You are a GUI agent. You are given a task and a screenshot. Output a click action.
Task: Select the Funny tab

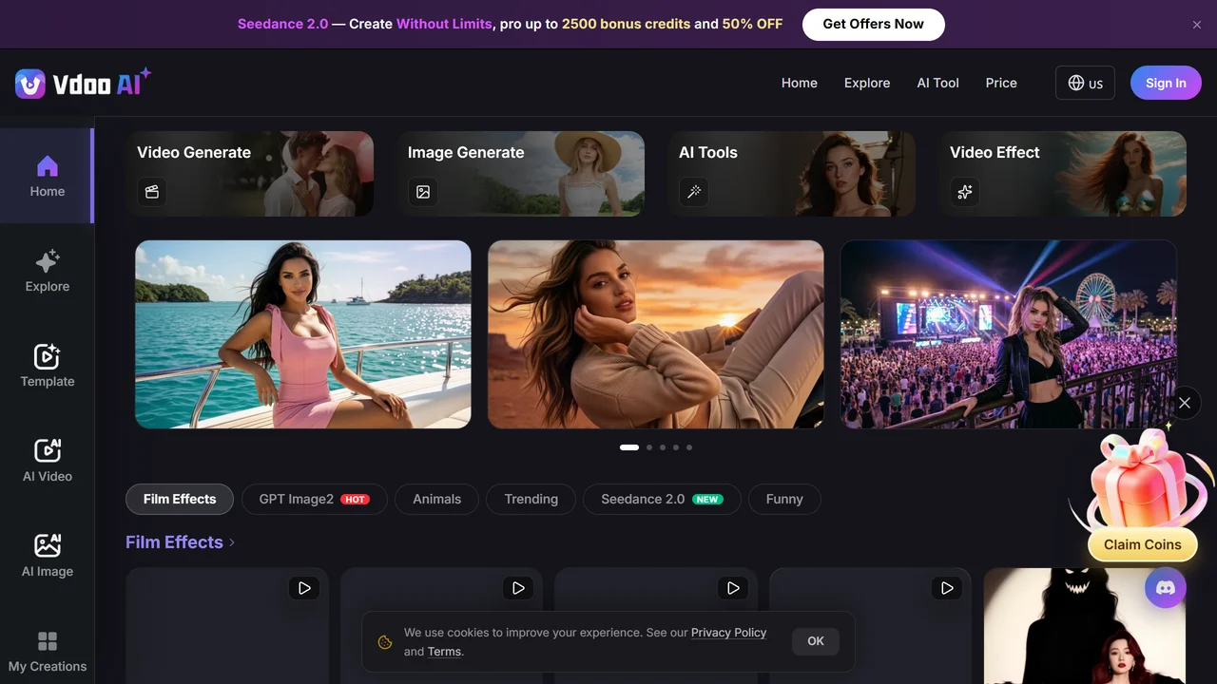(x=784, y=499)
